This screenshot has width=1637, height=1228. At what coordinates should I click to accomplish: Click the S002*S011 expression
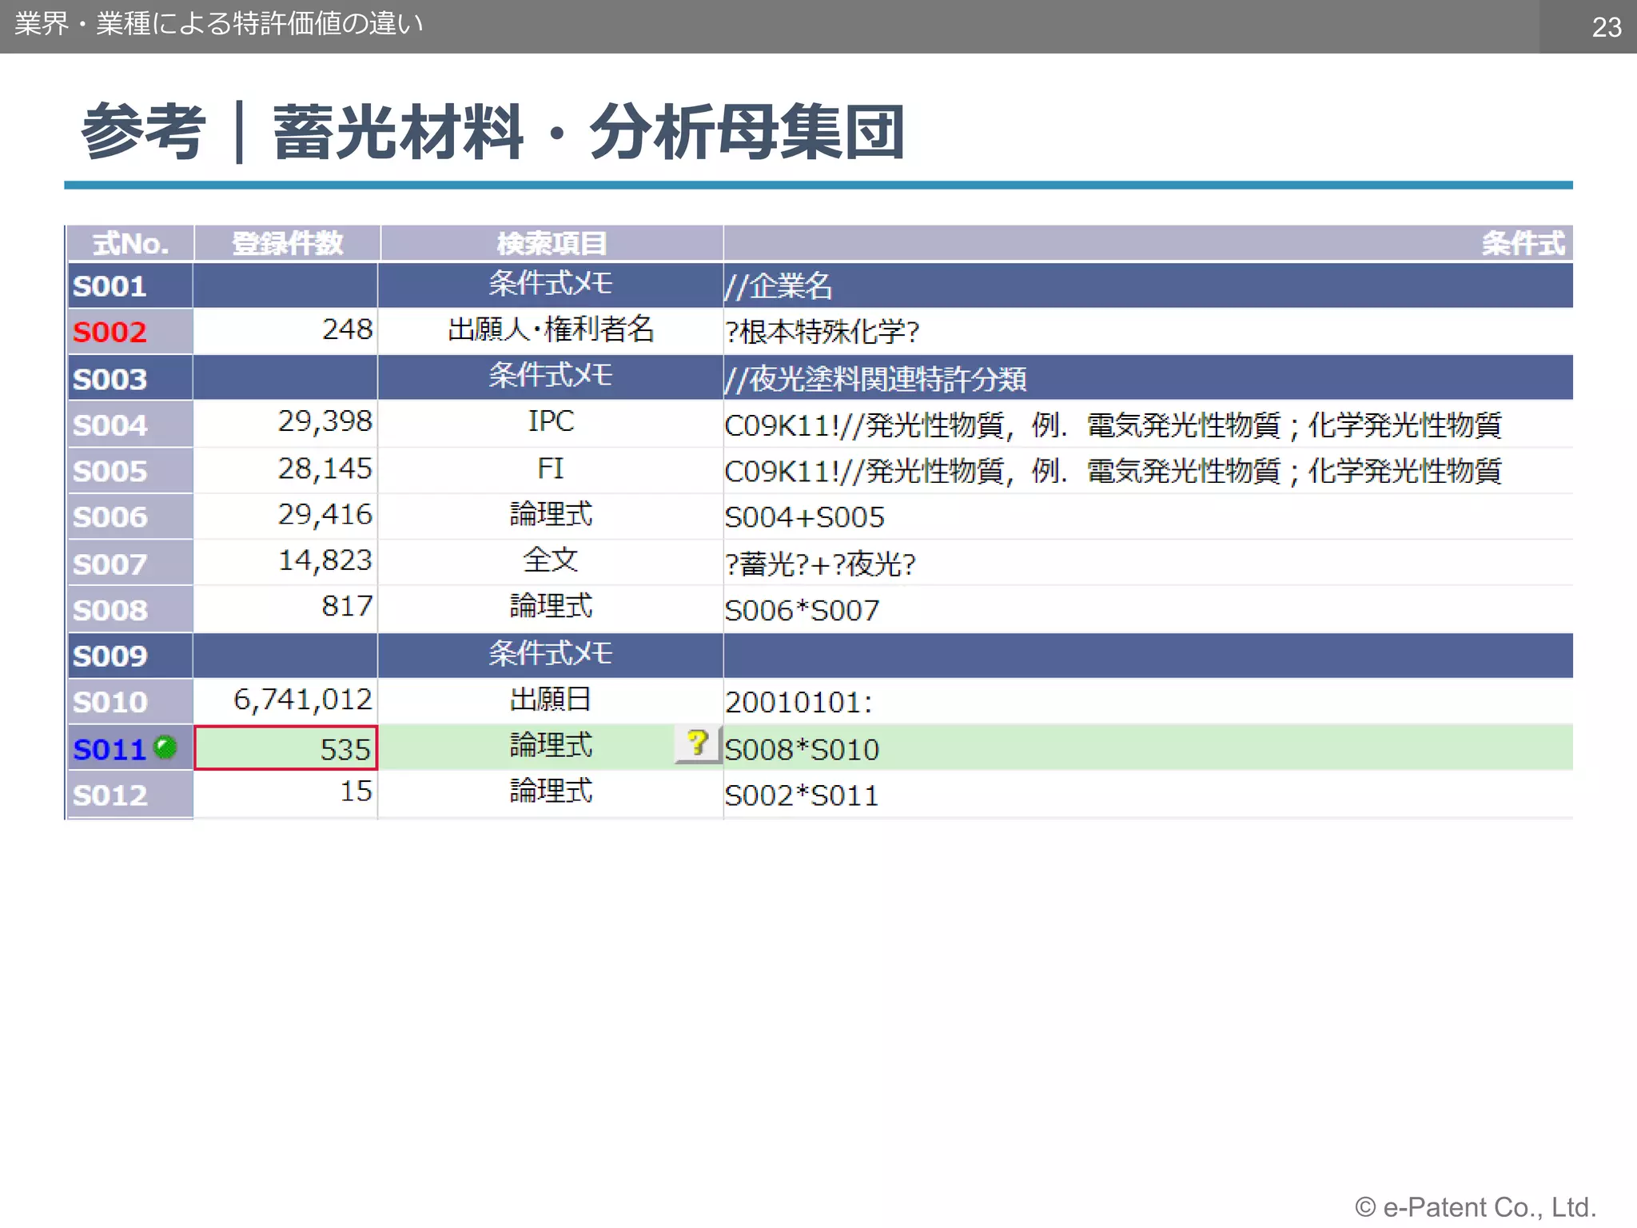click(x=802, y=795)
